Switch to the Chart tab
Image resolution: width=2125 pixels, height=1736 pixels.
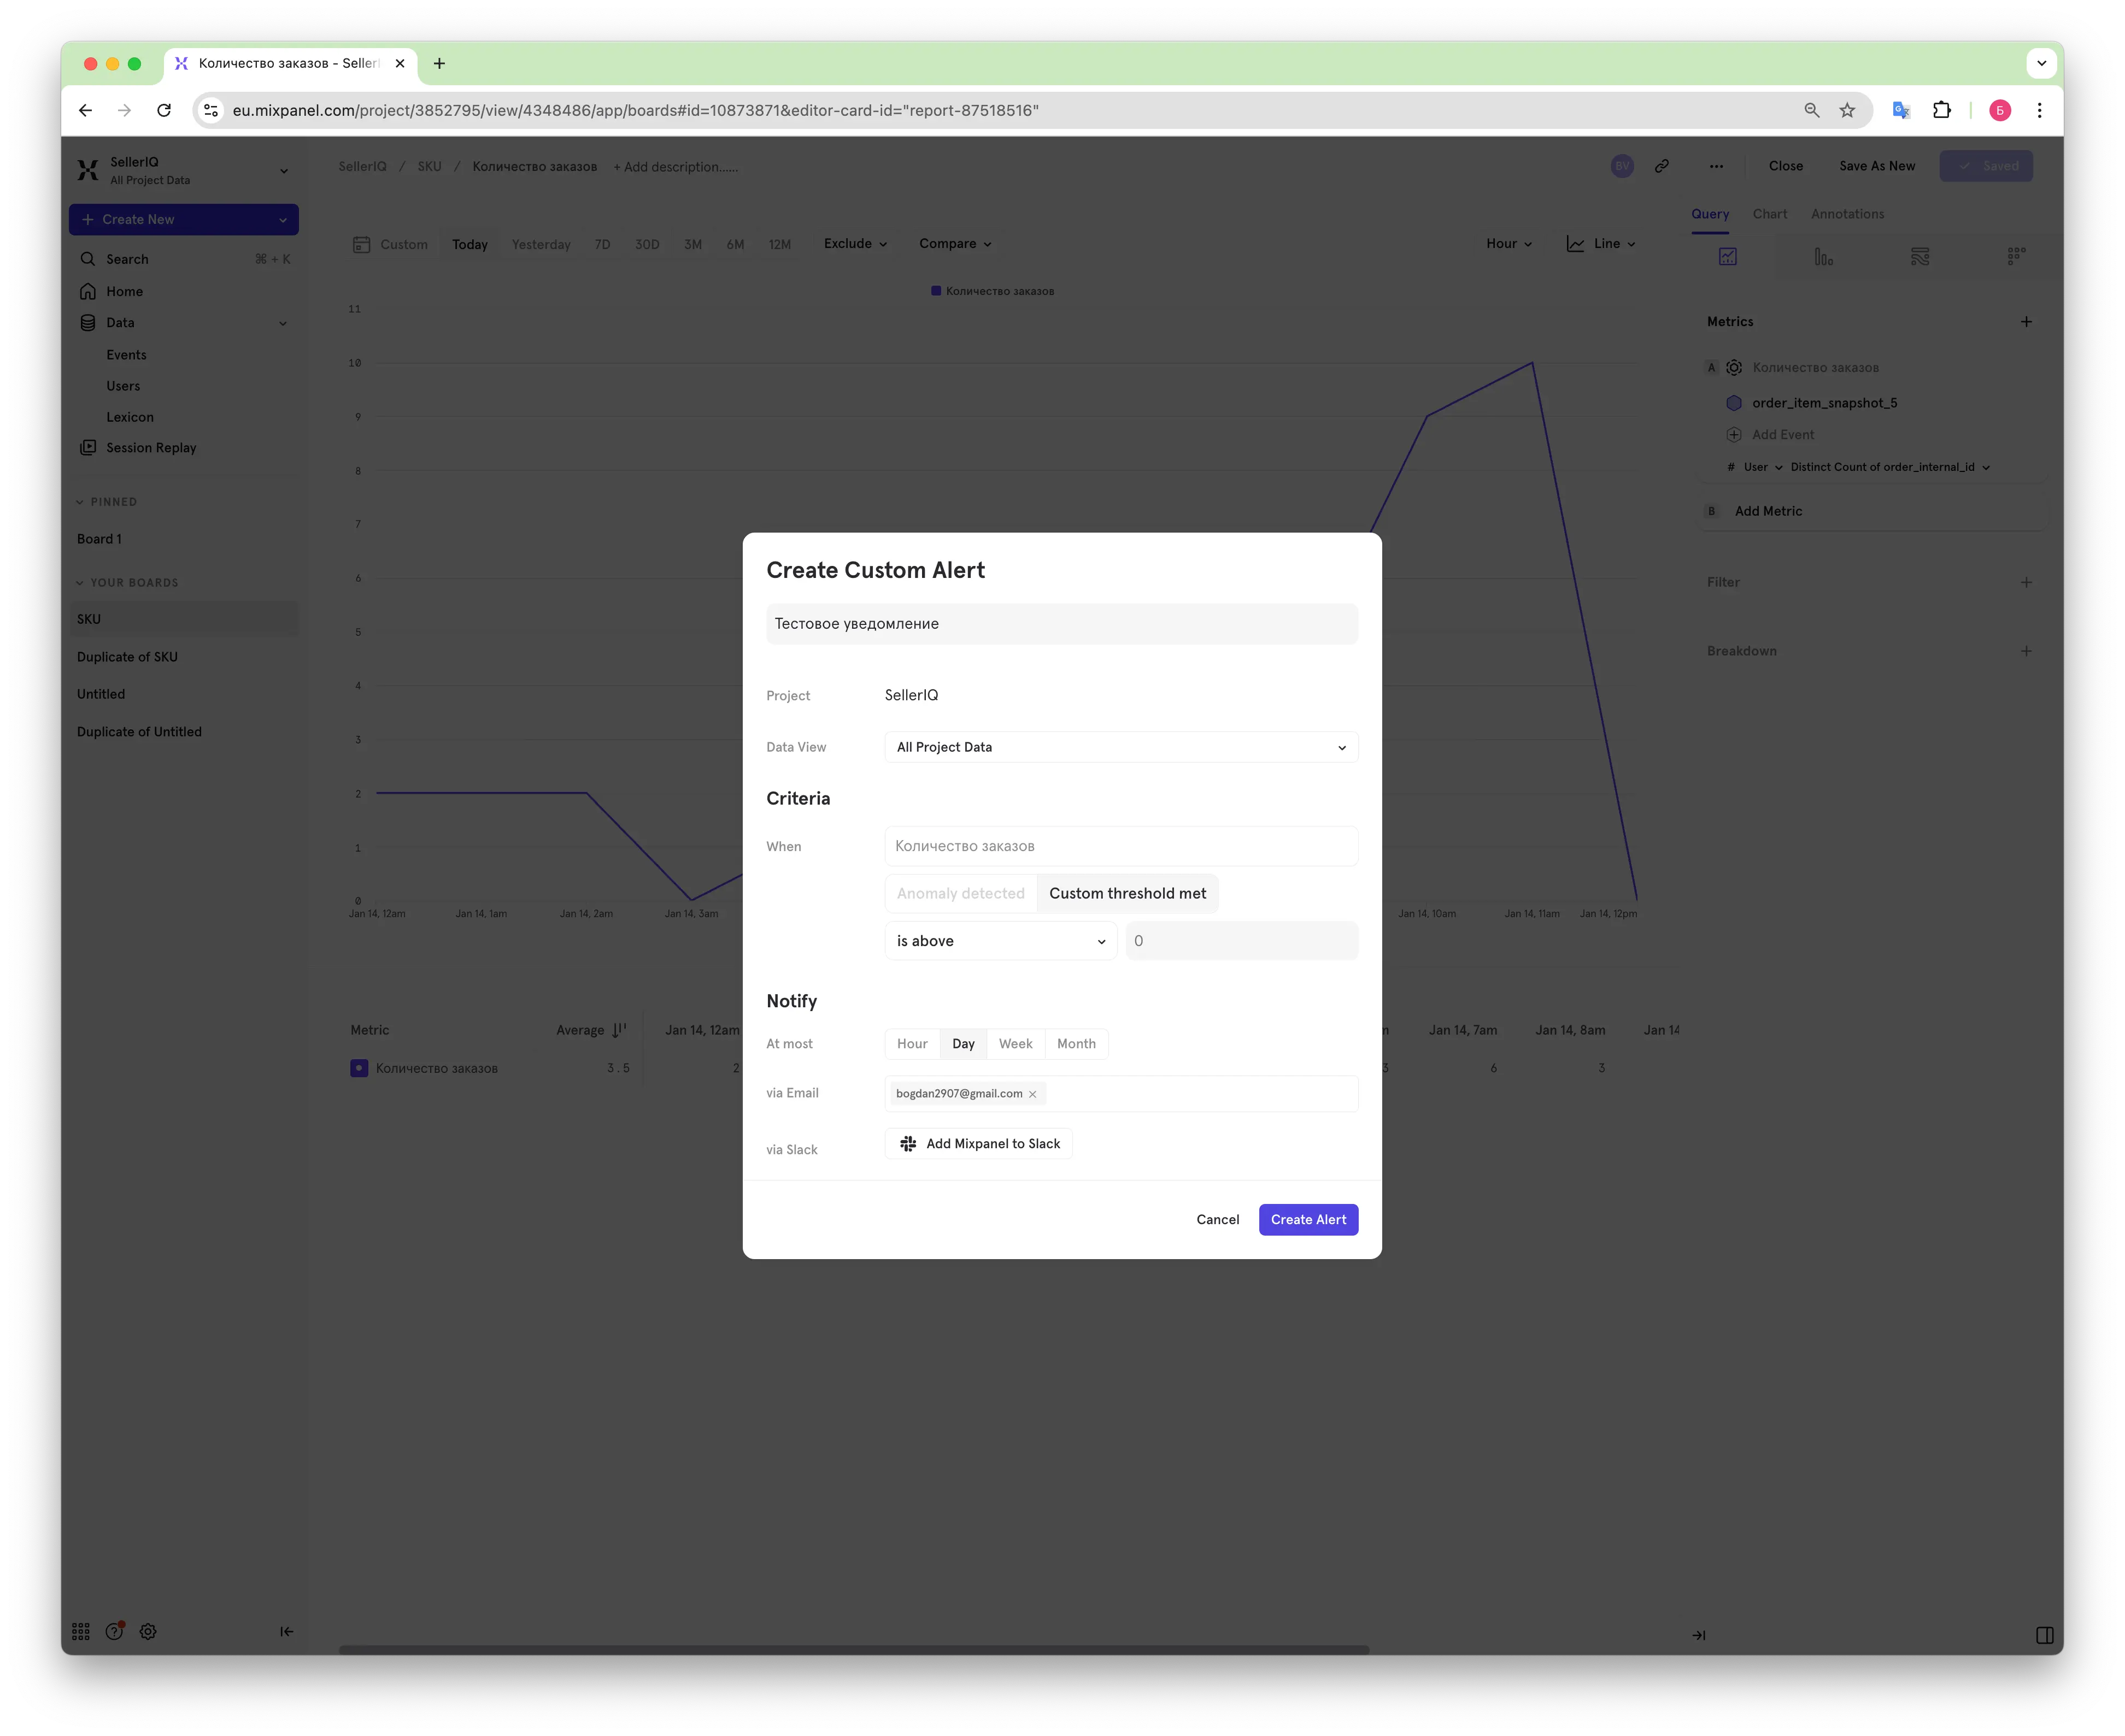click(x=1770, y=214)
